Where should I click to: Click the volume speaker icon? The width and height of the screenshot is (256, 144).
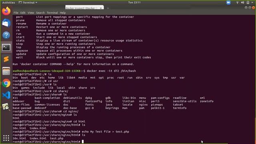[243, 2]
